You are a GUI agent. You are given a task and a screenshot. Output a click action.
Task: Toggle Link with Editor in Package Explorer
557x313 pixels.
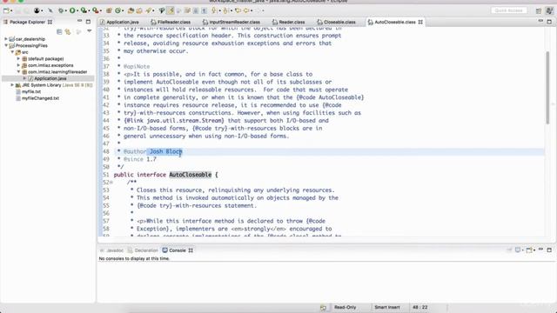pos(68,32)
